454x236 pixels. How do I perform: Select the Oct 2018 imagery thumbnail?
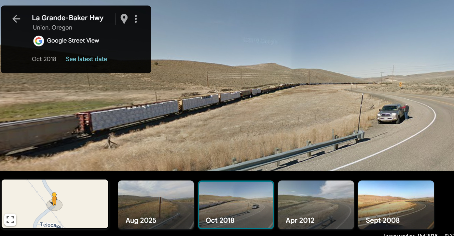(x=236, y=205)
